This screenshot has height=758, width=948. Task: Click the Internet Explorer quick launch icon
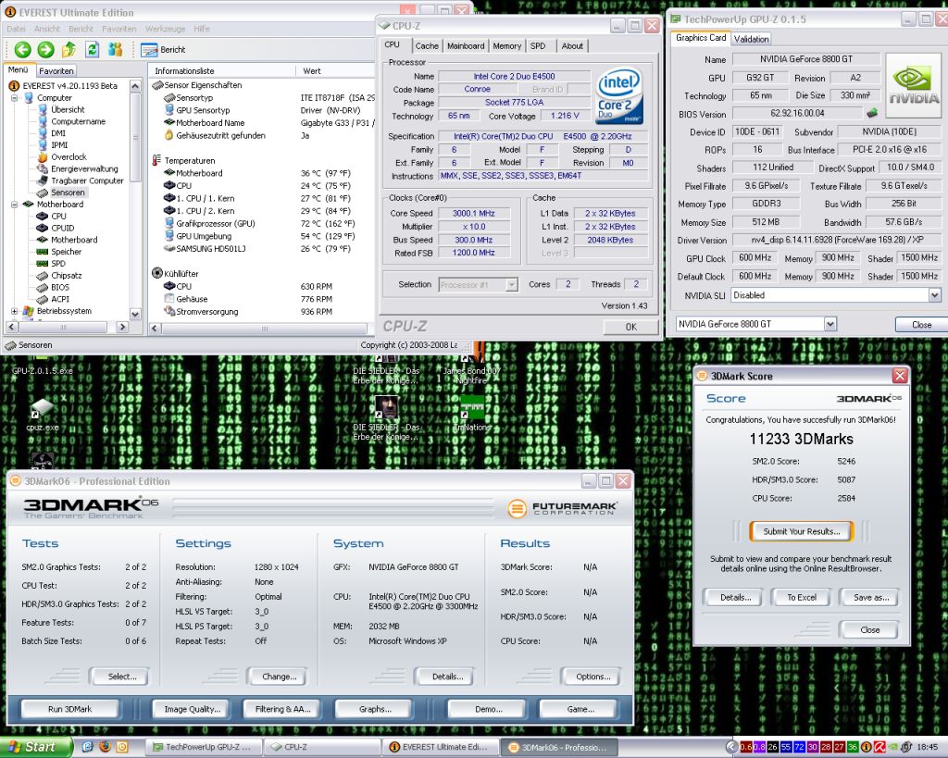point(88,747)
